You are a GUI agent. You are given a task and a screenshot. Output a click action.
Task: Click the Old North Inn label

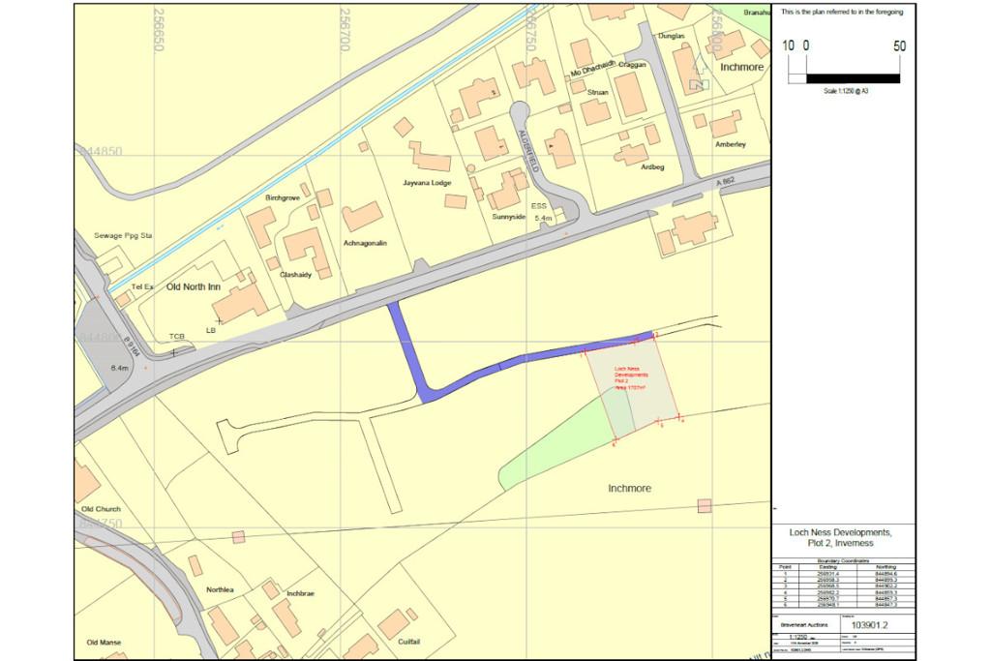pos(194,286)
